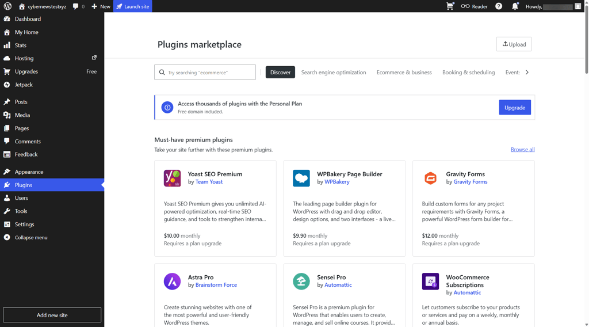This screenshot has width=589, height=327.
Task: Click the Tools wrench icon
Action: (x=7, y=211)
